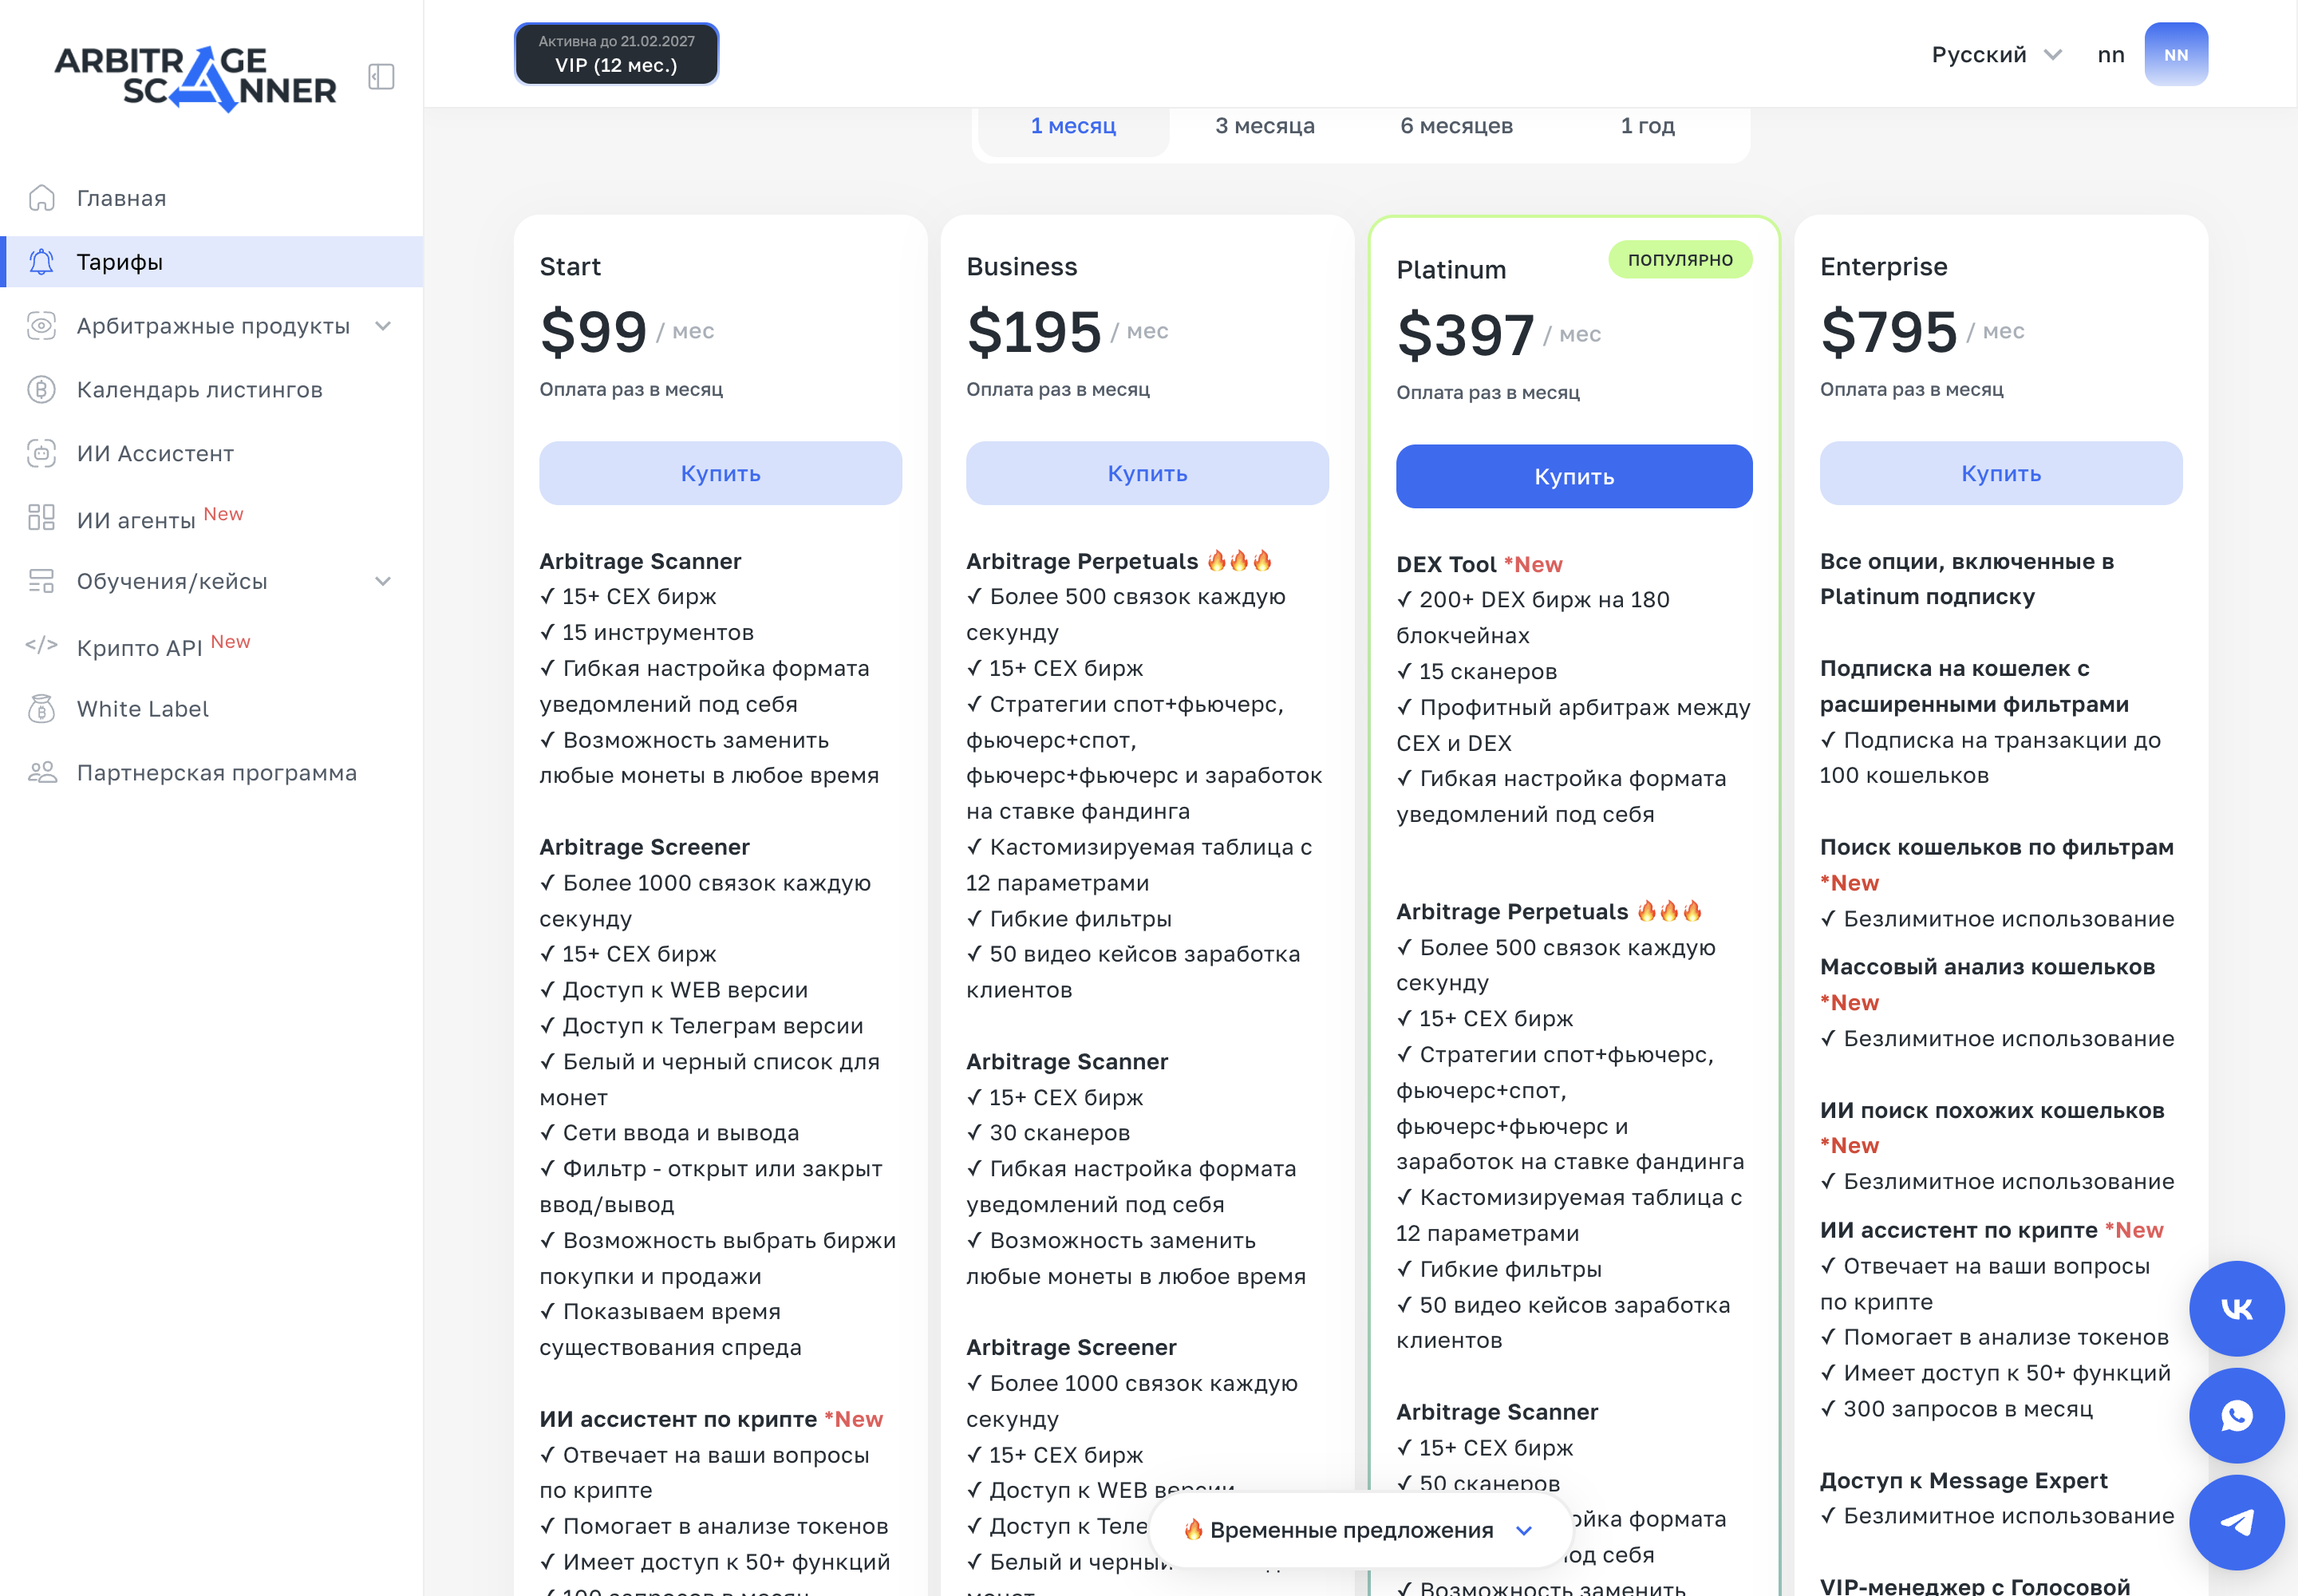Open the Telegram floating contact button
The image size is (2298, 1596).
(x=2236, y=1522)
